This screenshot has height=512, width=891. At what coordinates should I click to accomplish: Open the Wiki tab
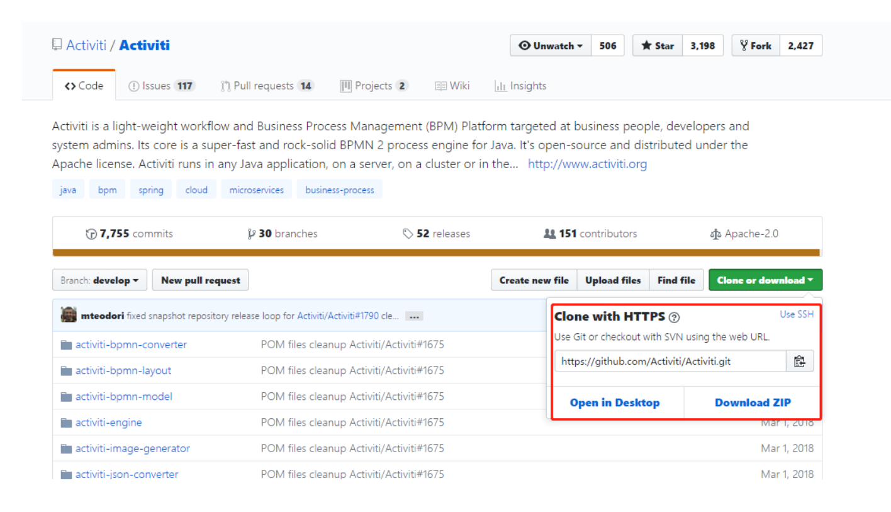coord(452,86)
